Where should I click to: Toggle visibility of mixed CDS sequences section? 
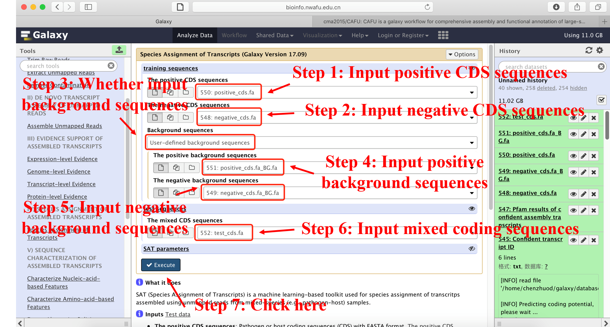click(471, 208)
